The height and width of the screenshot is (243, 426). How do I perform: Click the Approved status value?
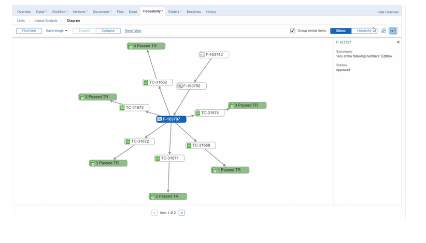pos(343,70)
